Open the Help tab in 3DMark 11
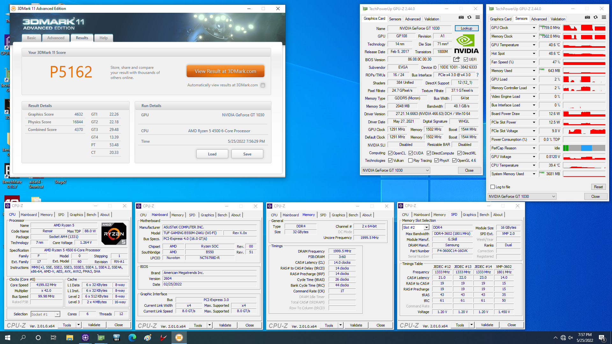The width and height of the screenshot is (612, 344). (x=104, y=38)
